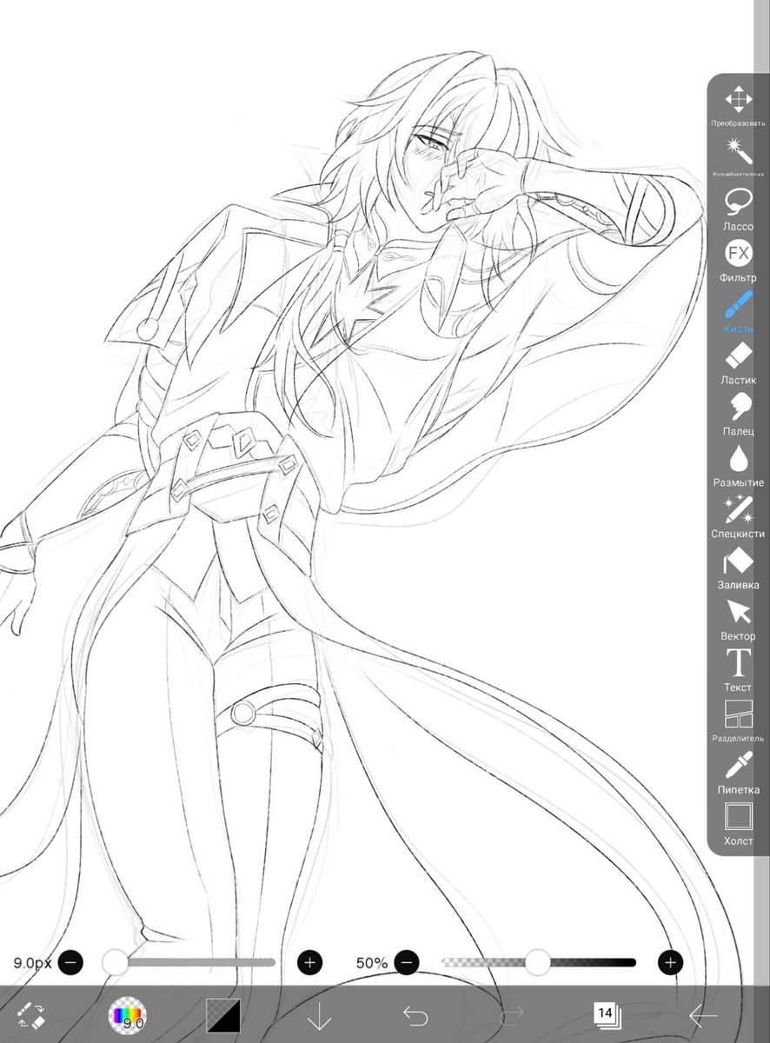
Task: Increase brush size with plus button
Action: coord(310,962)
